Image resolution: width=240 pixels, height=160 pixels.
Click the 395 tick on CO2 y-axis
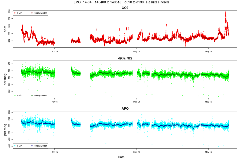point(9,33)
